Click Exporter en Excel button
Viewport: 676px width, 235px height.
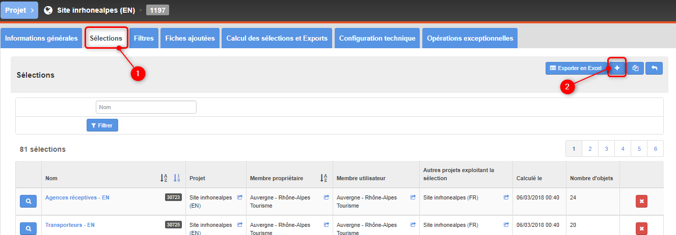click(576, 68)
